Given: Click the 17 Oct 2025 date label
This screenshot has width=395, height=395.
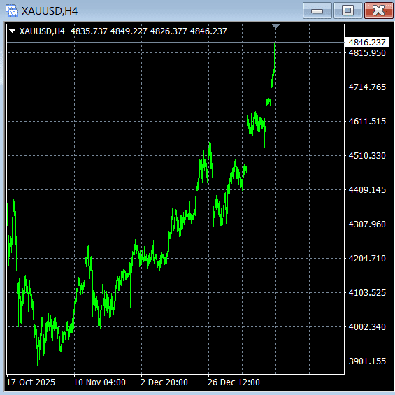Looking at the screenshot, I should point(31,382).
